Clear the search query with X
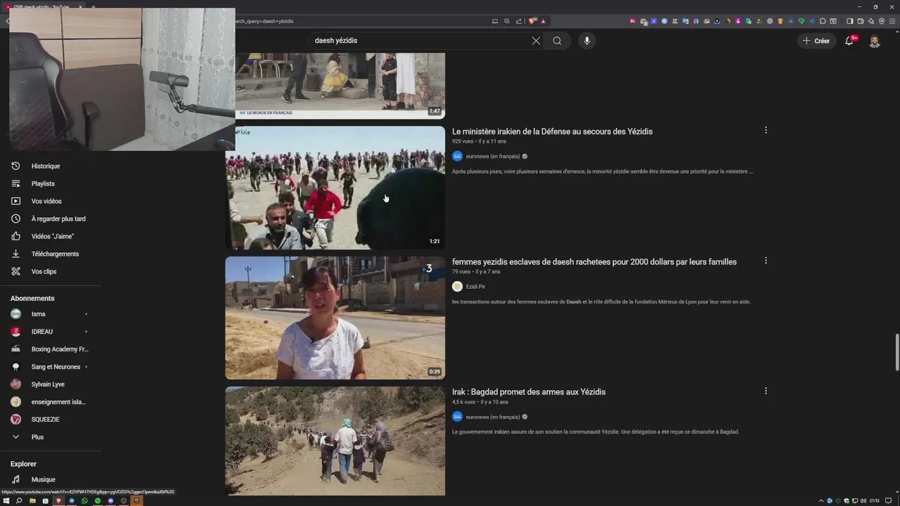900x506 pixels. (536, 41)
